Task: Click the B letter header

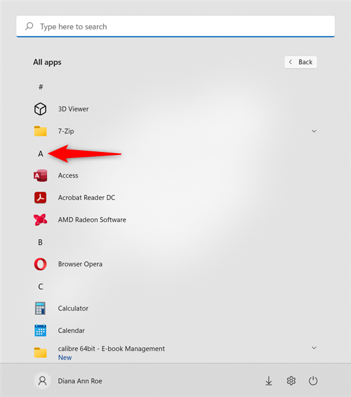Action: [x=40, y=242]
